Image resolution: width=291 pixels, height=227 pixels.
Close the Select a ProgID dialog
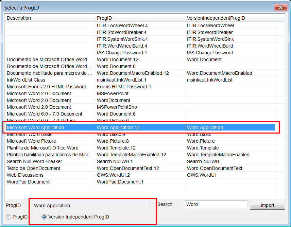tap(280, 7)
